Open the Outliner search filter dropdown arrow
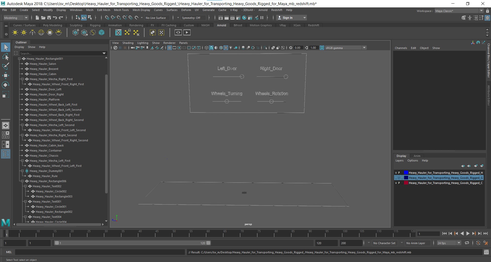This screenshot has width=491, height=262. click(x=104, y=53)
